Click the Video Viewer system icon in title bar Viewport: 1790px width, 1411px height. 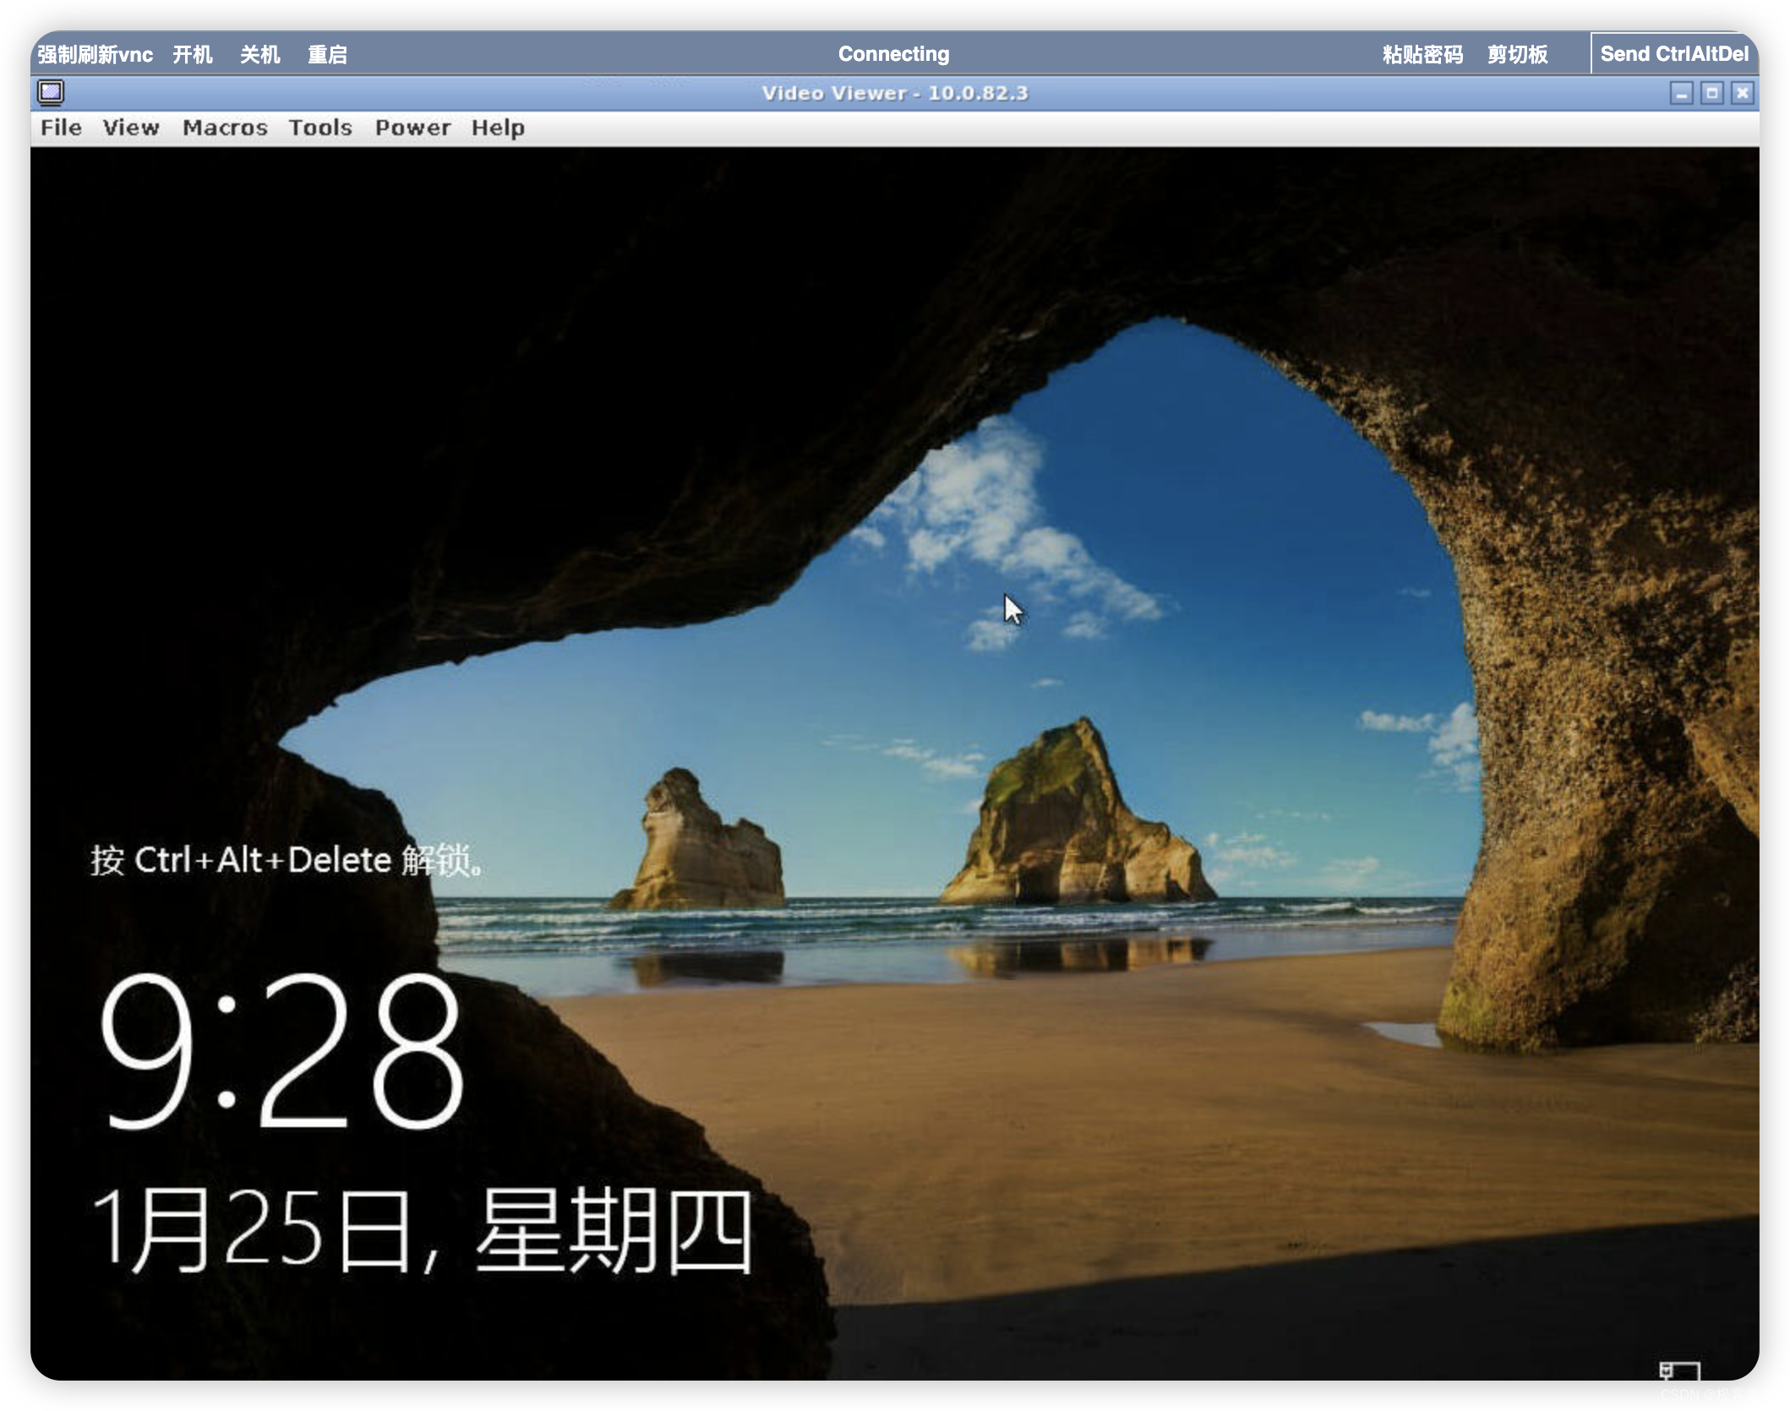coord(51,93)
